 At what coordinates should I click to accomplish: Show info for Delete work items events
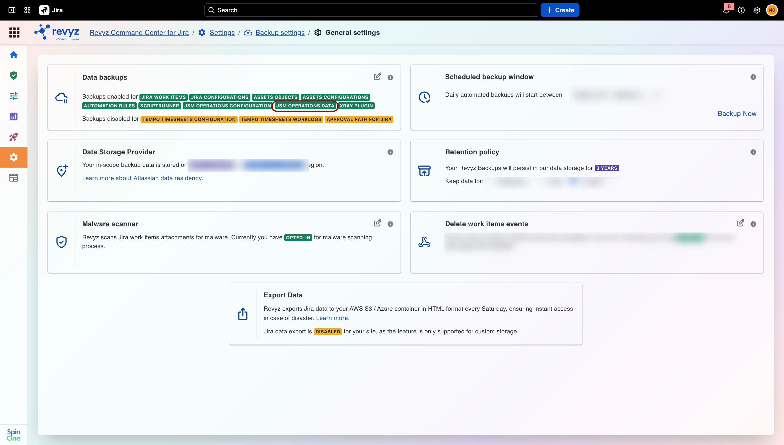(x=753, y=224)
